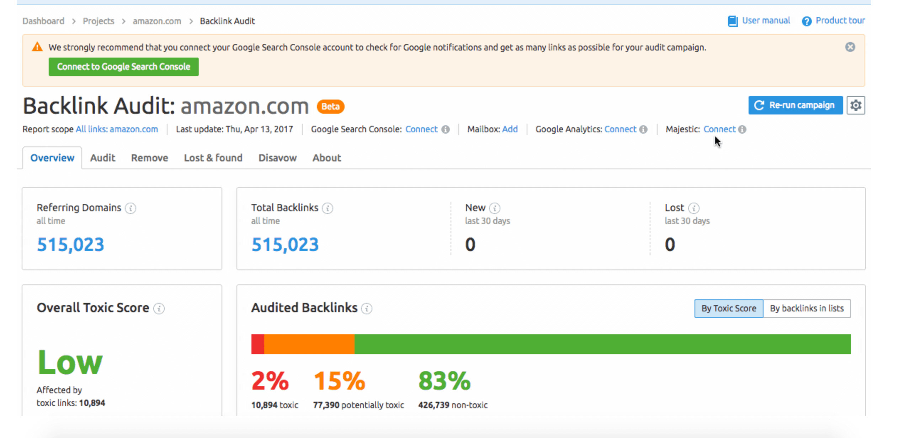This screenshot has height=438, width=899.
Task: Switch to the Audit tab
Action: [103, 158]
